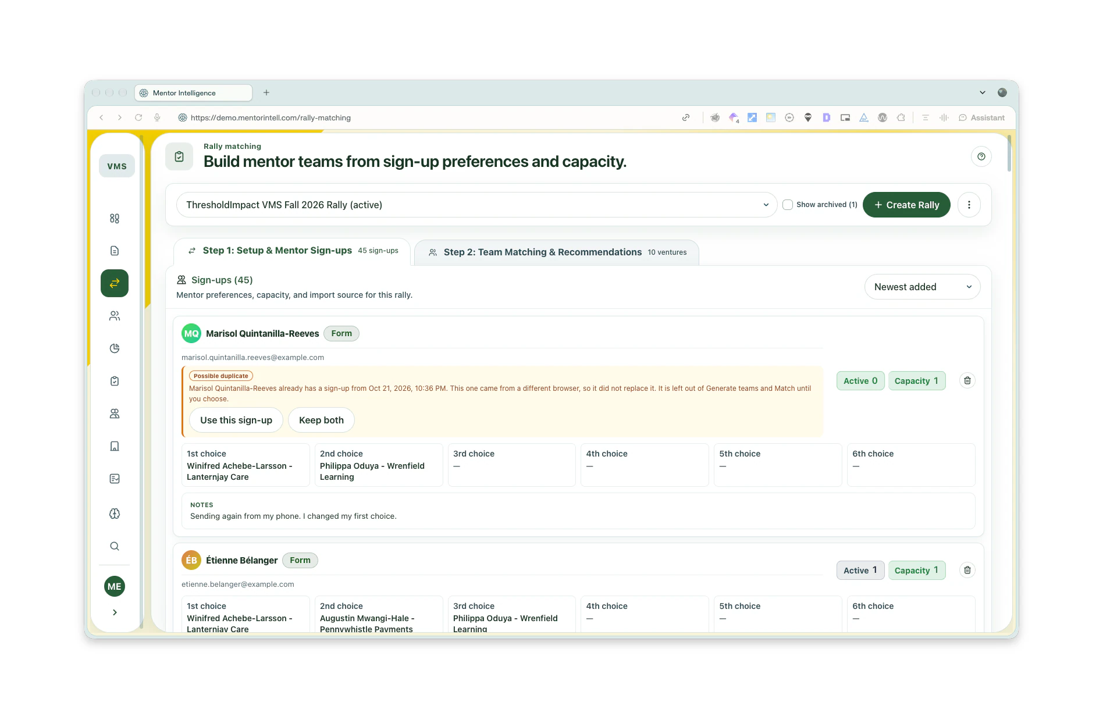This screenshot has width=1103, height=727.
Task: Go back with the browser back arrow
Action: click(x=101, y=117)
